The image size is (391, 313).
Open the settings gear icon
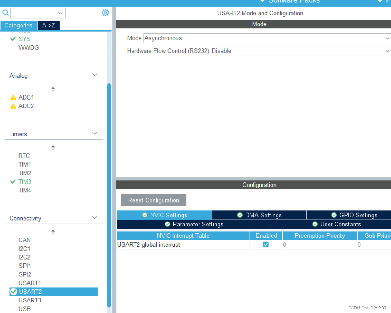click(105, 13)
